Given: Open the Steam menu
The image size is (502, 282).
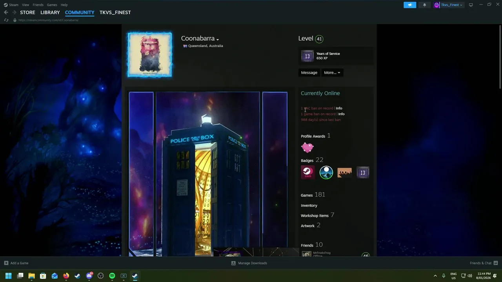Looking at the screenshot, I should [14, 5].
